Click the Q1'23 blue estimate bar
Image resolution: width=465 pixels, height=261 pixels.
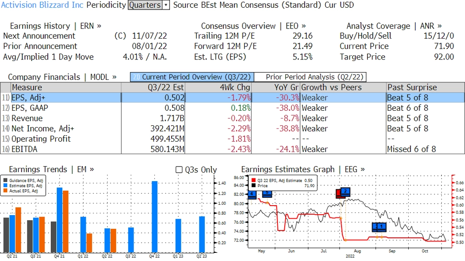tap(178, 236)
